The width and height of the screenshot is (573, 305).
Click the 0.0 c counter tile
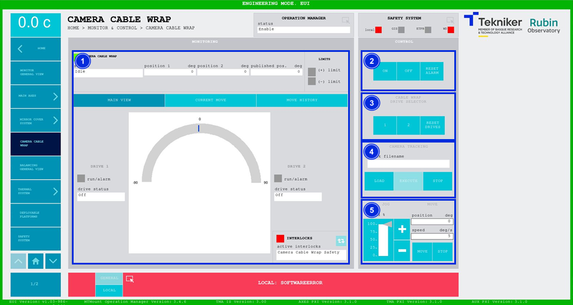tap(35, 25)
